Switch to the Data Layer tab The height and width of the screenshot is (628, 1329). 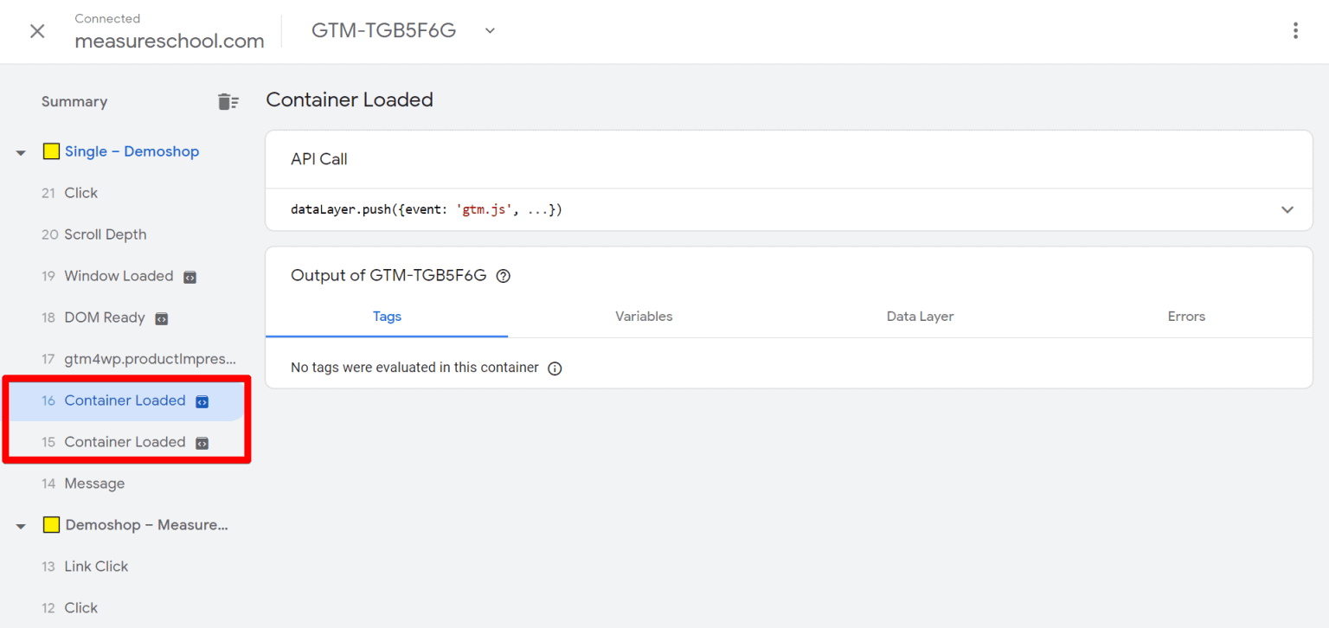coord(920,317)
